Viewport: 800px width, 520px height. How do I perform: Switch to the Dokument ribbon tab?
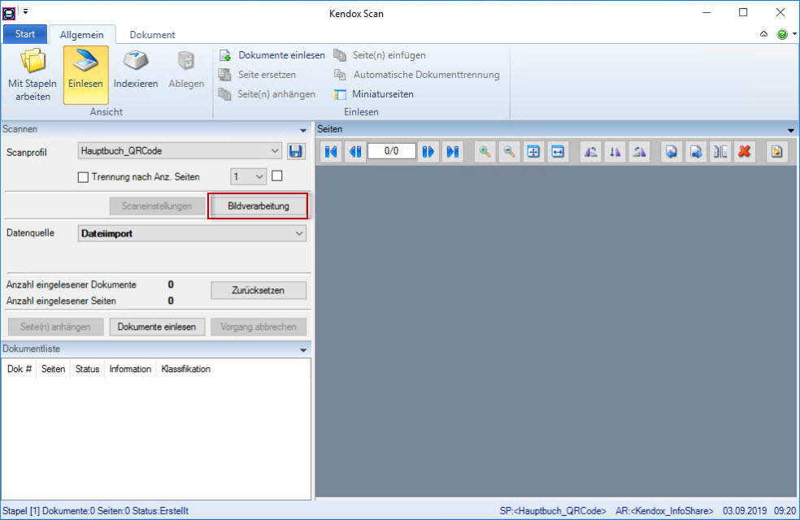[152, 35]
